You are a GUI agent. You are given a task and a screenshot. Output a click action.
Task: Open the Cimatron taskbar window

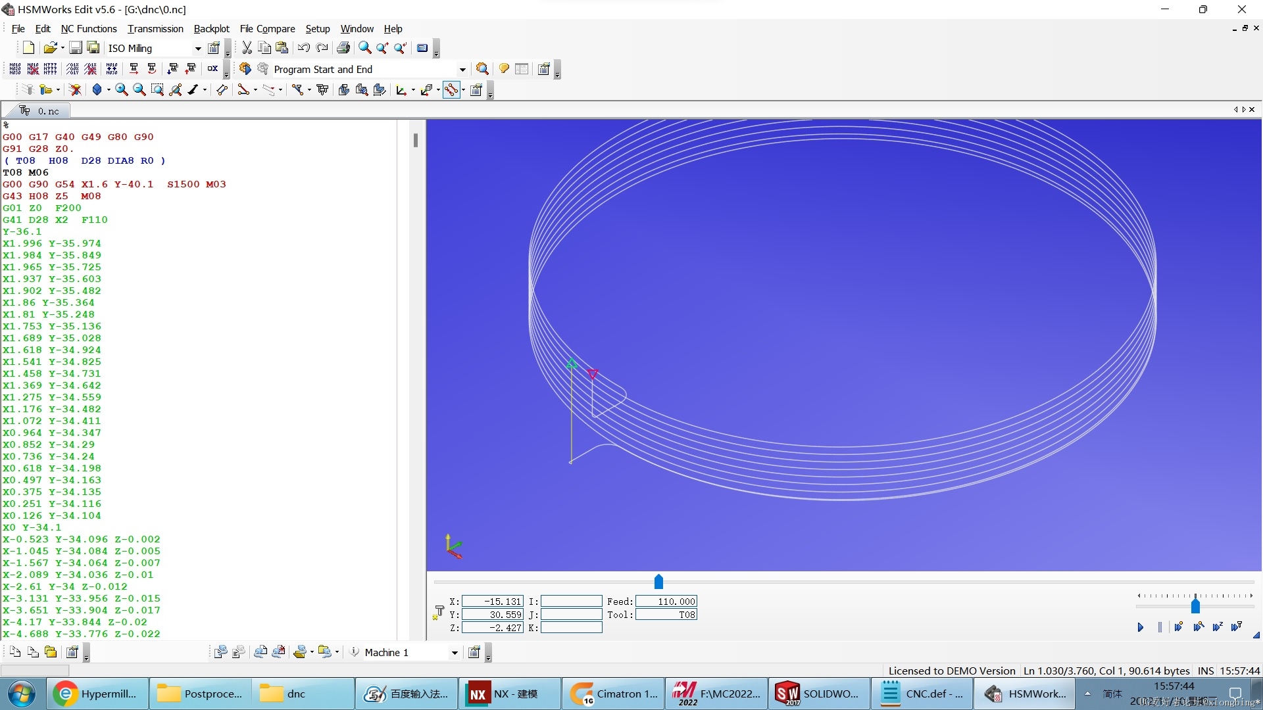[612, 694]
